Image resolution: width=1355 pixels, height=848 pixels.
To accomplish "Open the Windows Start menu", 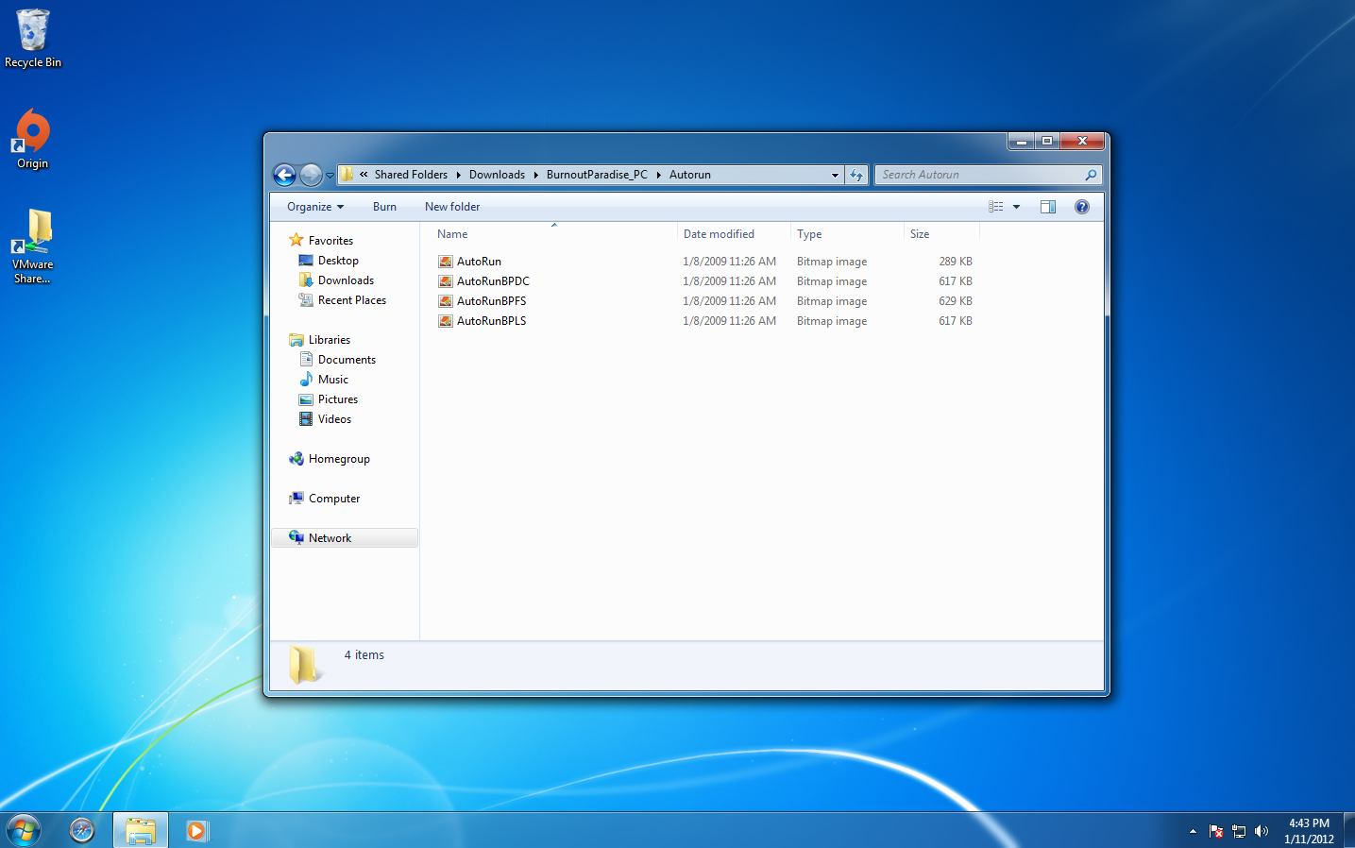I will coord(24,830).
